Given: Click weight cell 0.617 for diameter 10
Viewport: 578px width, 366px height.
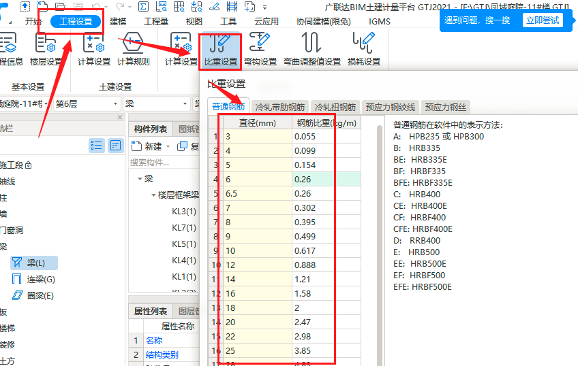Looking at the screenshot, I should click(x=326, y=251).
